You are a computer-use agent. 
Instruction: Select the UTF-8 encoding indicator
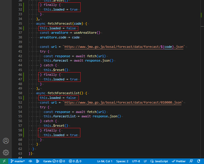pos(136,161)
